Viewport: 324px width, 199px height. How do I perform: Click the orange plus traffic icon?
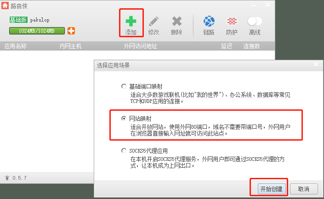pyautogui.click(x=71, y=31)
